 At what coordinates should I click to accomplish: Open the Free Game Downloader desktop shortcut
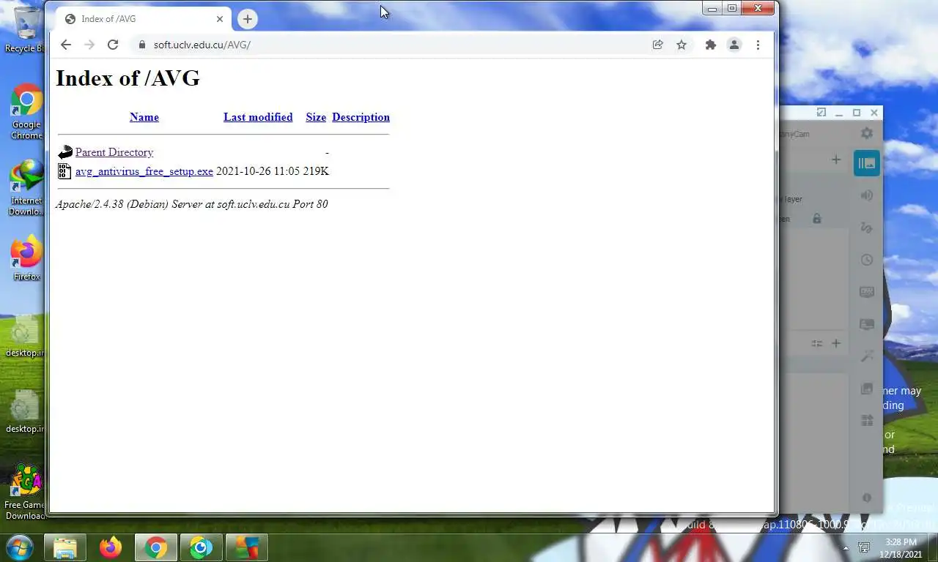pyautogui.click(x=25, y=492)
